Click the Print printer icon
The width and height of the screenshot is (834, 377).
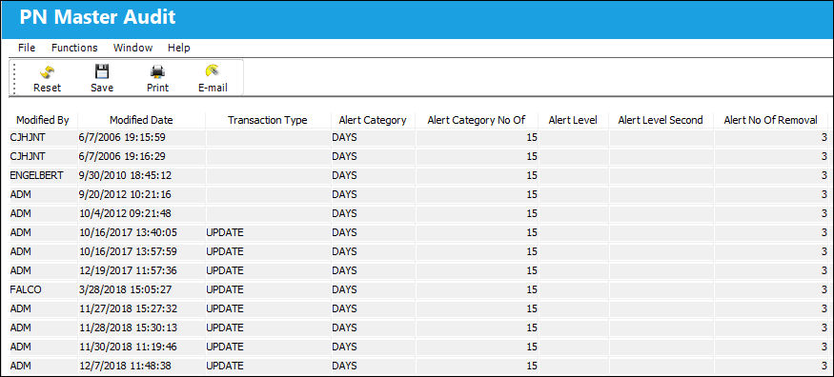point(157,70)
